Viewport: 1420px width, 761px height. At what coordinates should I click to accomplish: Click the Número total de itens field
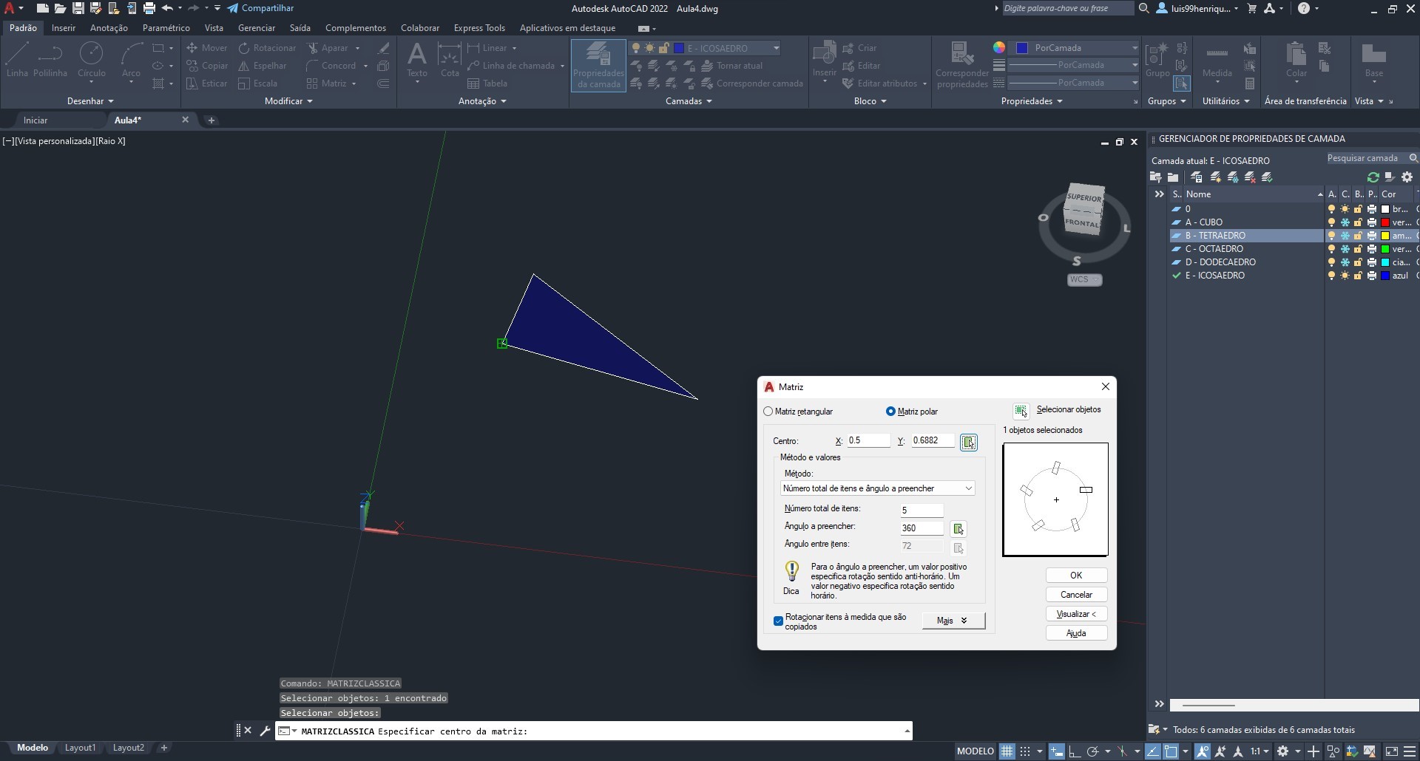pyautogui.click(x=921, y=511)
